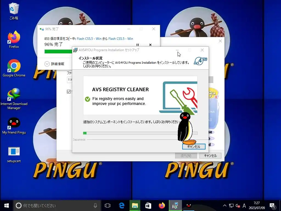Click the Flash CS5.5 - Win destination link
This screenshot has width=281, height=211.
point(121,38)
